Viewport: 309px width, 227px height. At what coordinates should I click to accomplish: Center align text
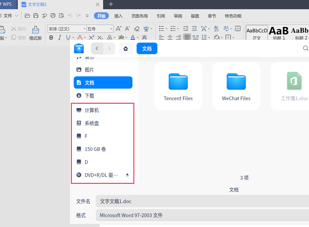pos(170,37)
